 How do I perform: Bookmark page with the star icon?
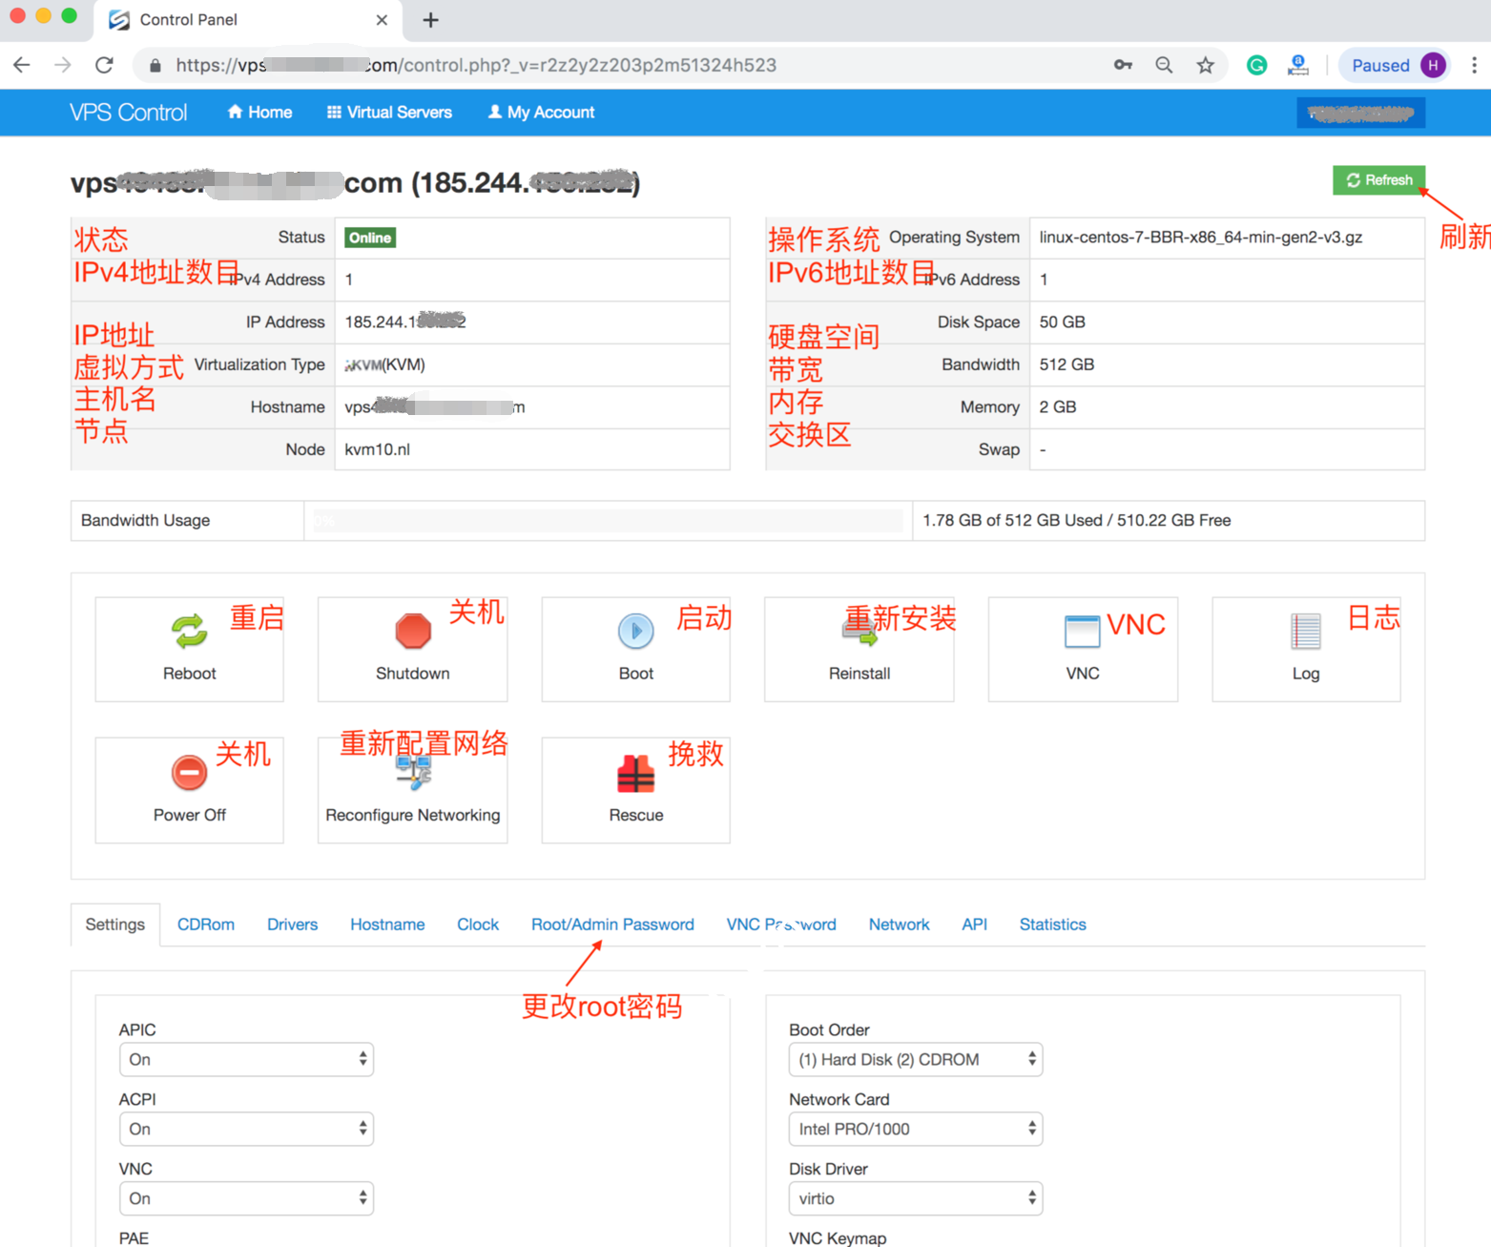tap(1206, 65)
